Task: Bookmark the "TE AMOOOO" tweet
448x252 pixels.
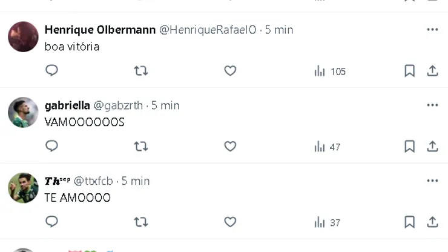Action: click(409, 222)
